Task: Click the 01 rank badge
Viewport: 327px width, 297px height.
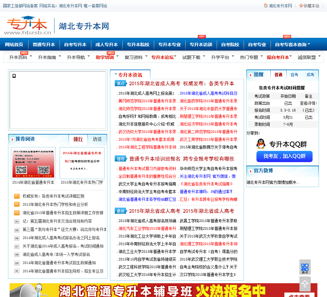Action: (x=17, y=196)
